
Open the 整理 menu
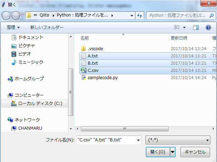[x=13, y=27]
